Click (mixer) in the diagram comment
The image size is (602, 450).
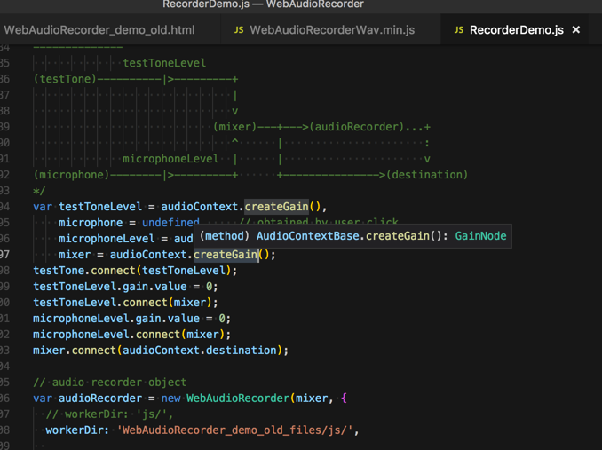point(235,127)
